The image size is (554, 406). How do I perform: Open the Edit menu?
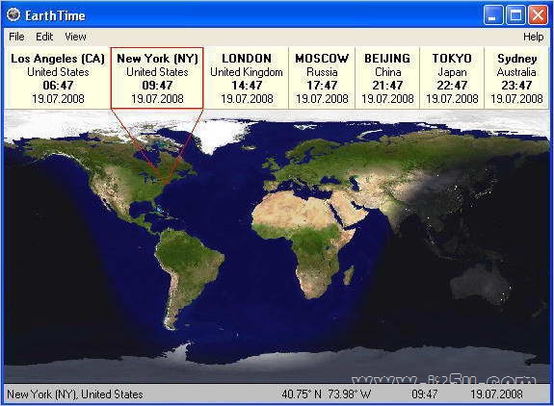tap(44, 37)
